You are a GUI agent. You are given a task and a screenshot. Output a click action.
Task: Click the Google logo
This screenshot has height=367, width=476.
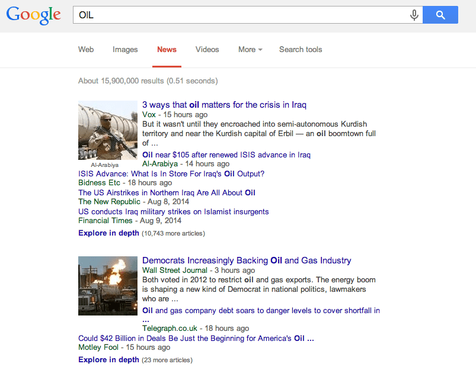tap(33, 15)
